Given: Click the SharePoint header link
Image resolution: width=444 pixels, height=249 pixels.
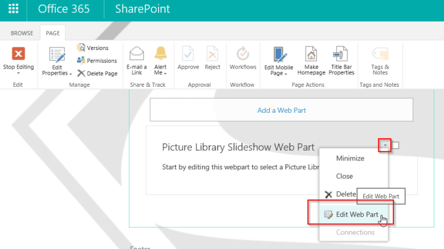Looking at the screenshot, I should [142, 10].
